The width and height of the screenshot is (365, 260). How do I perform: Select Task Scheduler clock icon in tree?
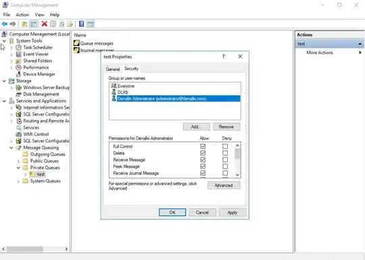[x=19, y=47]
